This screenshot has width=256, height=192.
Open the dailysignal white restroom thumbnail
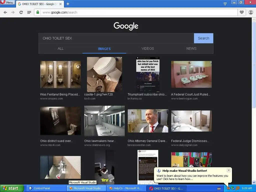191,121
